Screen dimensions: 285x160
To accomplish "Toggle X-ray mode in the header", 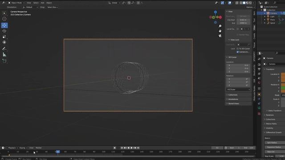I will [237, 3].
